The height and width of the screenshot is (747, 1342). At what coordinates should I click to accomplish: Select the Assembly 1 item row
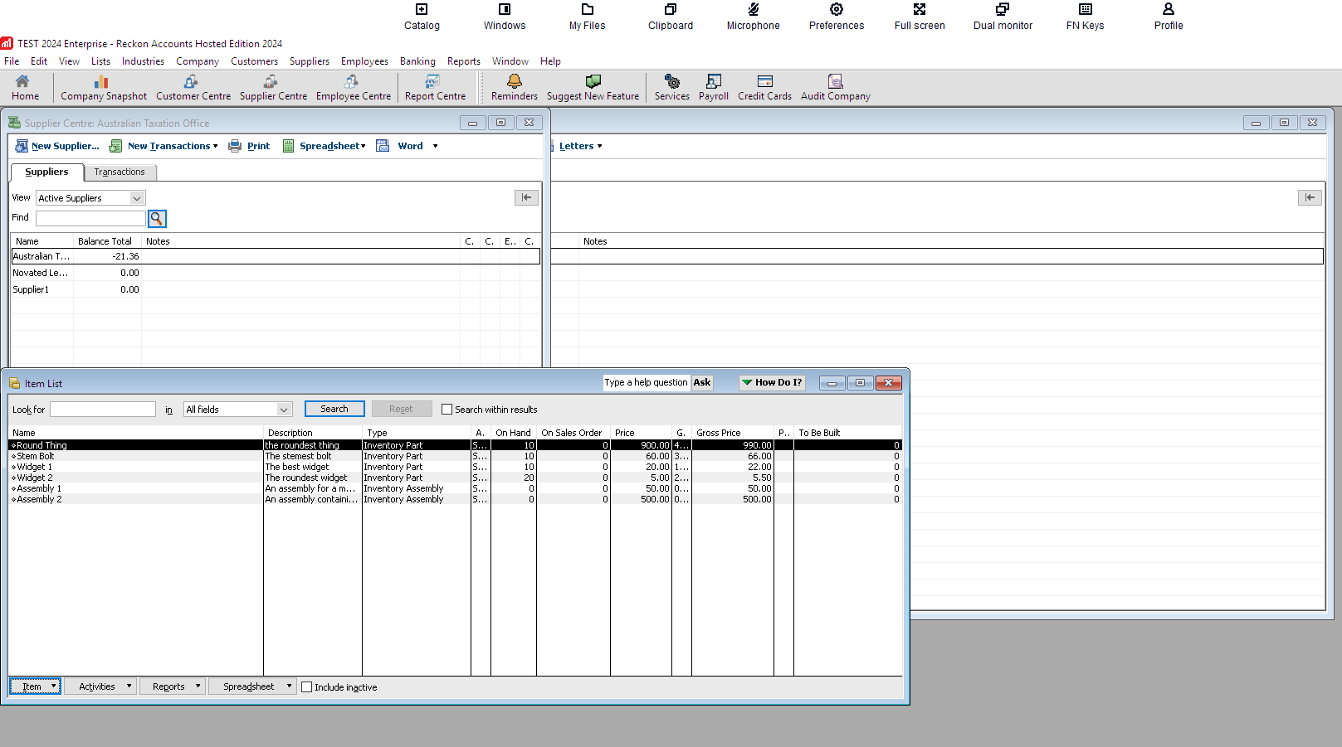455,488
